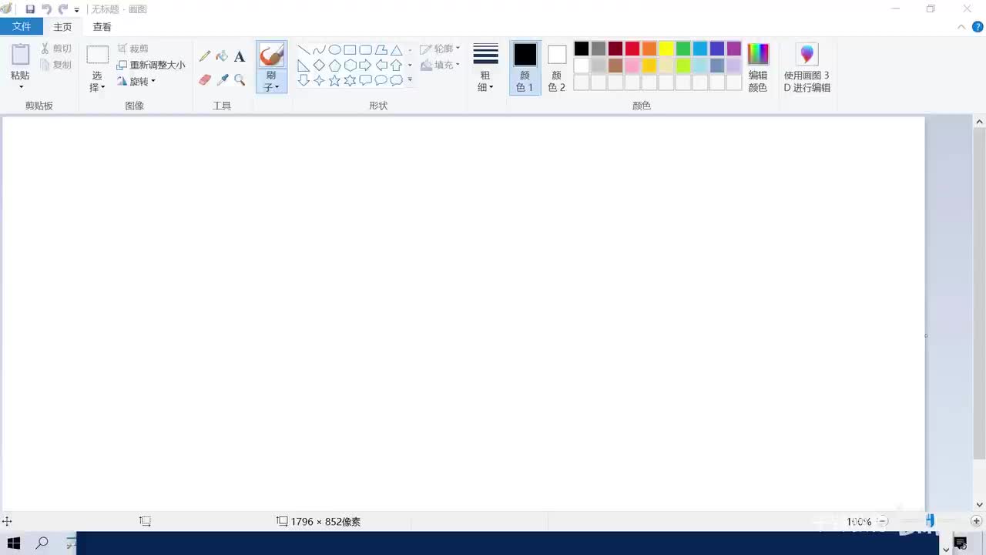Image resolution: width=986 pixels, height=555 pixels.
Task: Choose the Fill with color bucket tool
Action: tap(222, 56)
